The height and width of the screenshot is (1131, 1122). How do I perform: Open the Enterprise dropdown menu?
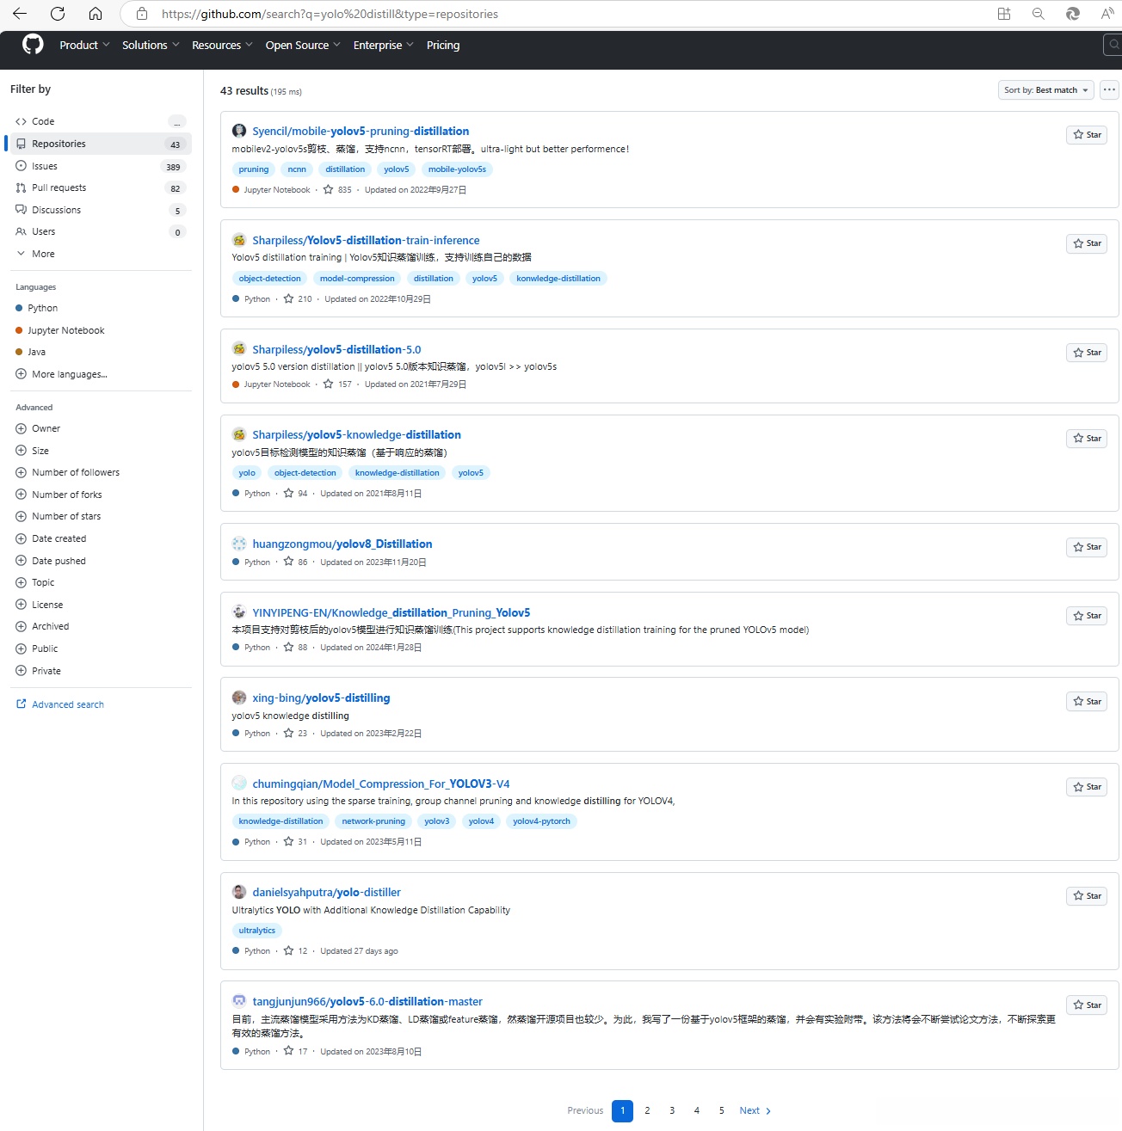click(383, 45)
